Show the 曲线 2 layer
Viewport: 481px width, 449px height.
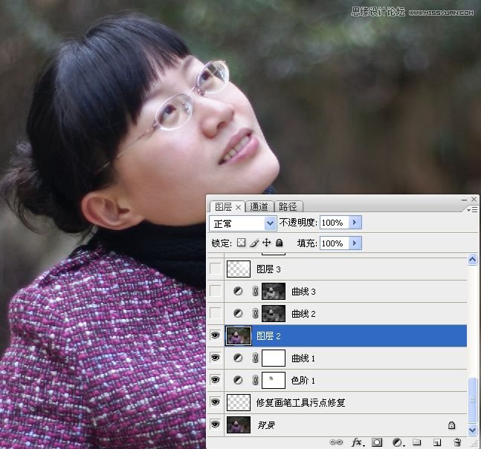pos(216,313)
